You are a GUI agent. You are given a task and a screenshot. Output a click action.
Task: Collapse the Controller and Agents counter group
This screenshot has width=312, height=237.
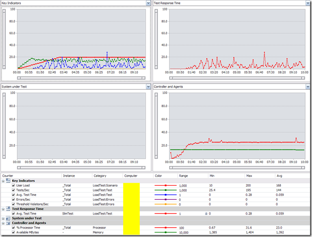click(3, 223)
